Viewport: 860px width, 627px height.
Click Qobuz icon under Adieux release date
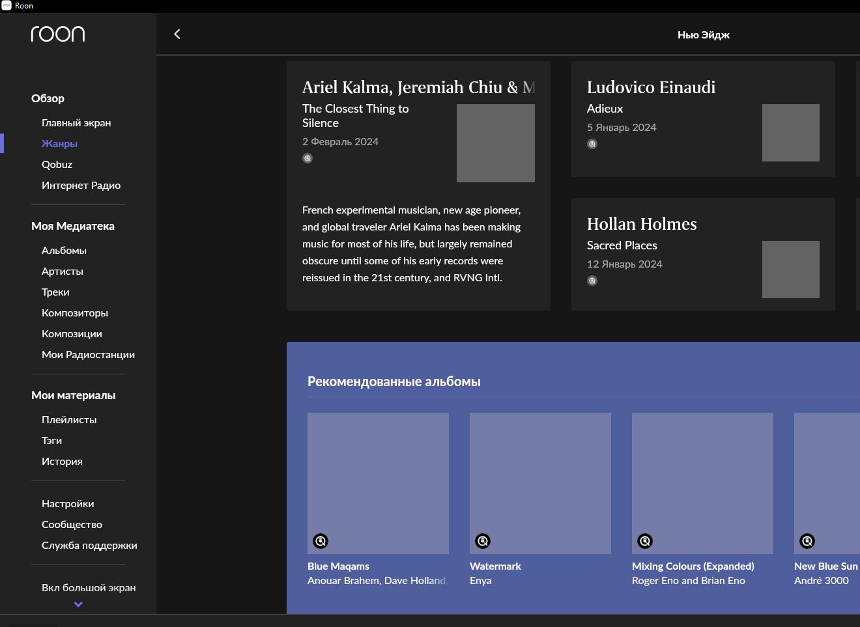click(x=592, y=144)
